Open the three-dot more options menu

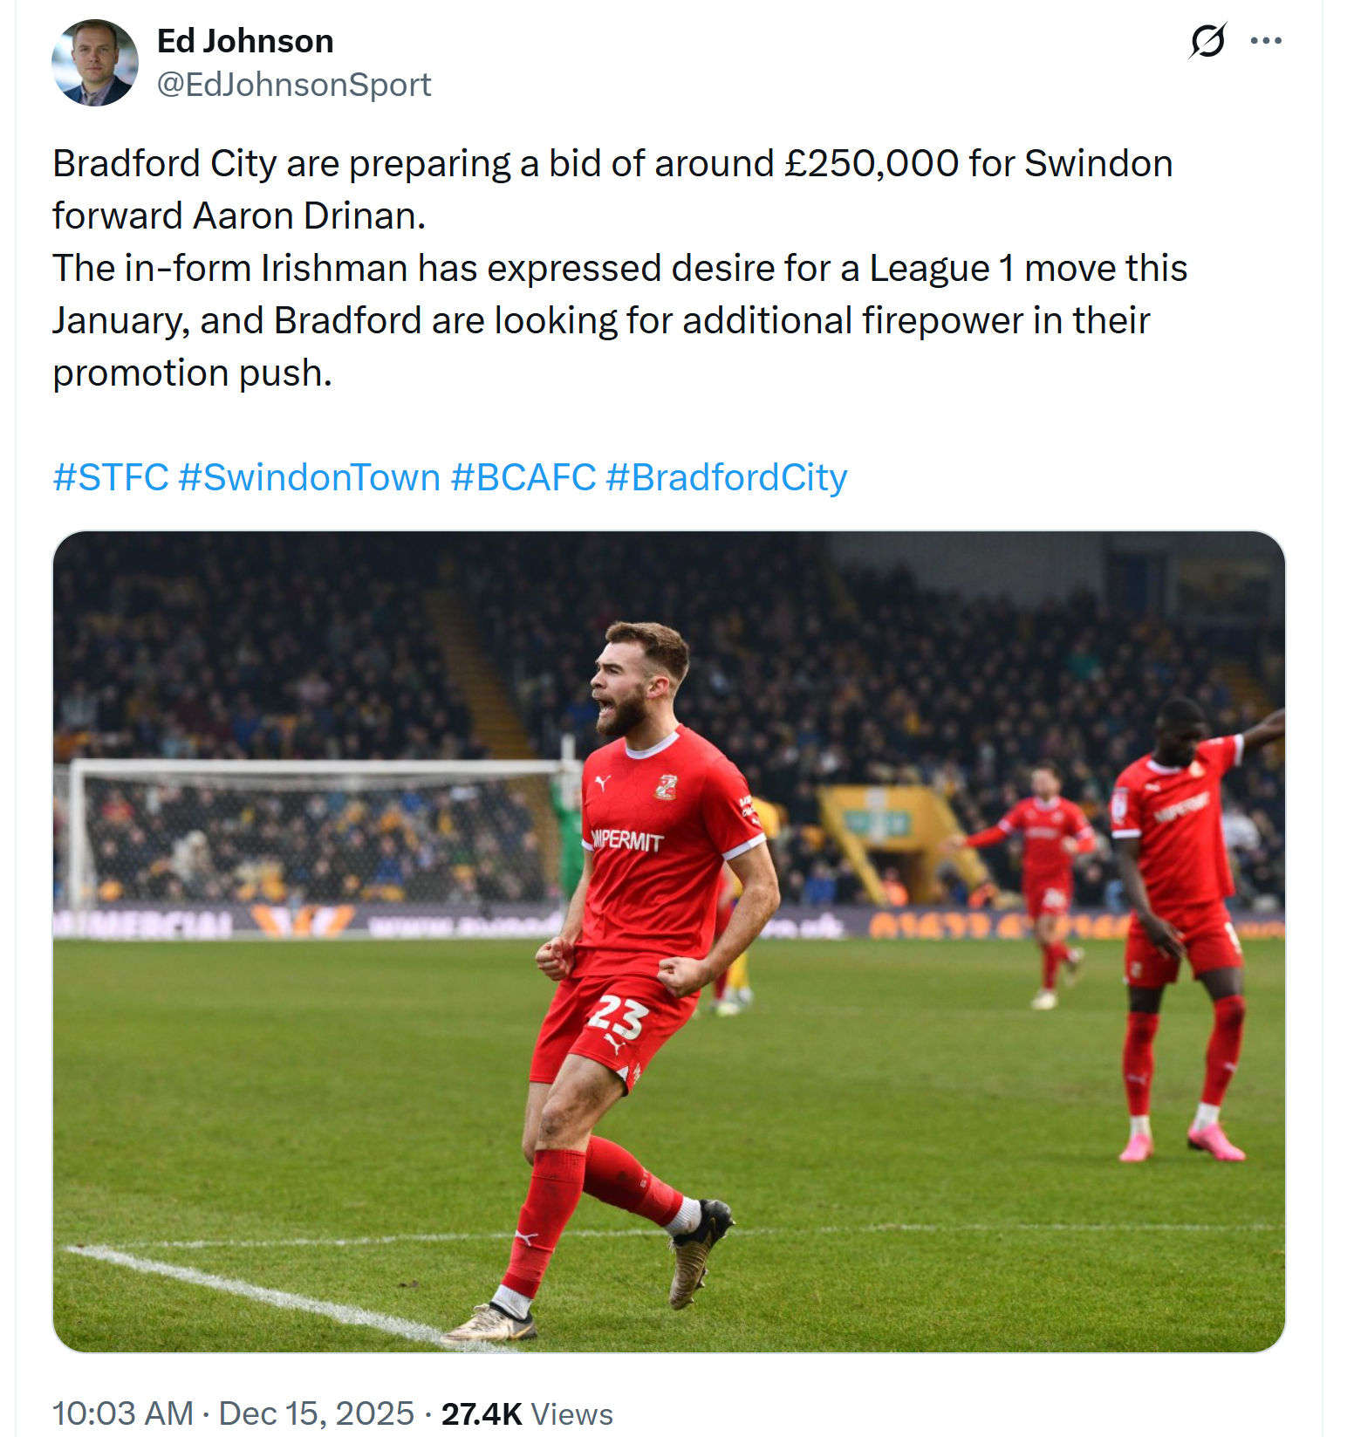point(1266,41)
